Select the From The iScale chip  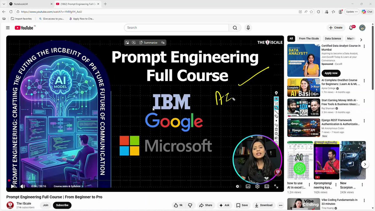pos(309,38)
